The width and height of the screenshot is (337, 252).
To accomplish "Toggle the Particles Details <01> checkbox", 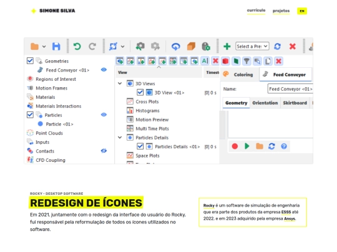I will [x=140, y=146].
